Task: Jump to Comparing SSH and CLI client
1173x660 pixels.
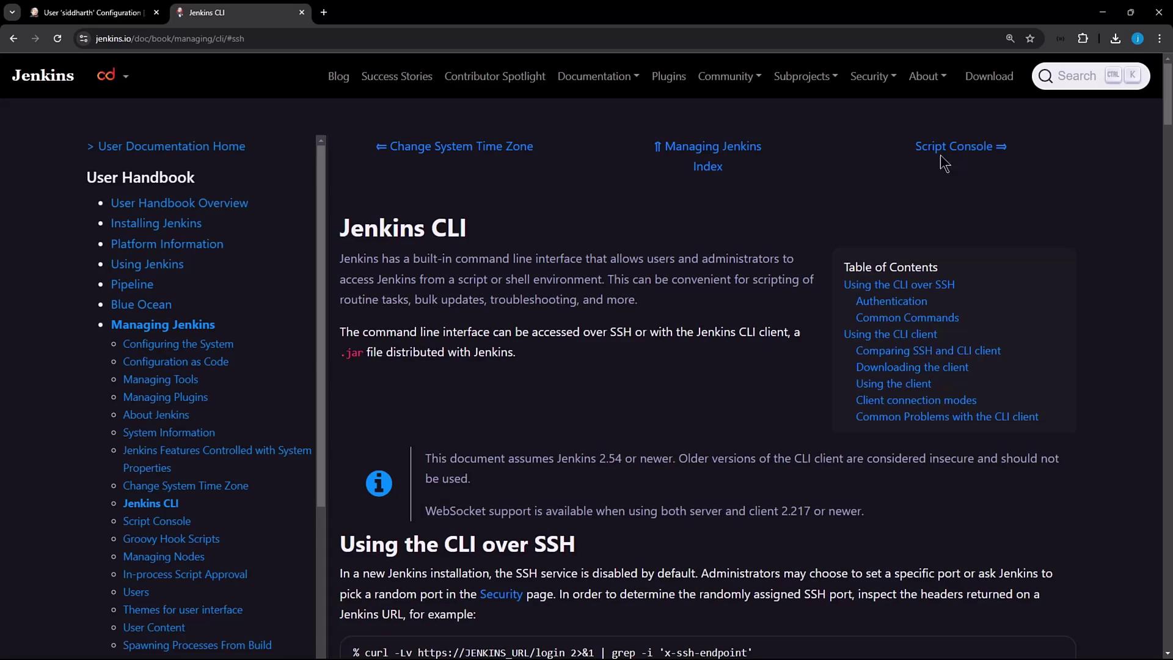Action: coord(928,351)
